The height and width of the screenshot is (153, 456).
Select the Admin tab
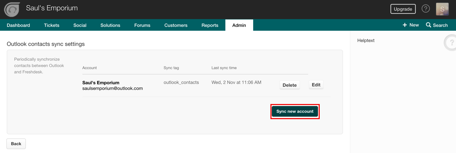click(239, 25)
